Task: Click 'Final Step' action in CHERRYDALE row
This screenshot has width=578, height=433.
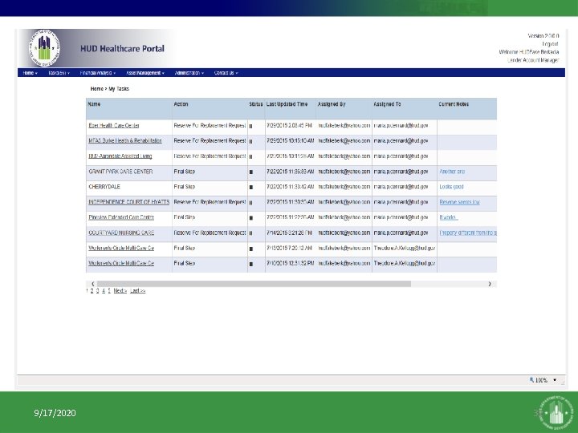Action: coord(185,187)
